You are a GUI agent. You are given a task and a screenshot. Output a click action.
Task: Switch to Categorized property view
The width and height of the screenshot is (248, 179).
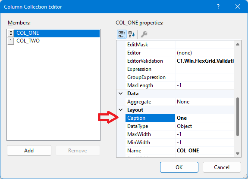122,34
